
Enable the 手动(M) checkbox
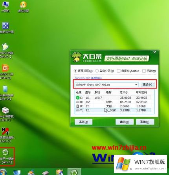point(144,71)
